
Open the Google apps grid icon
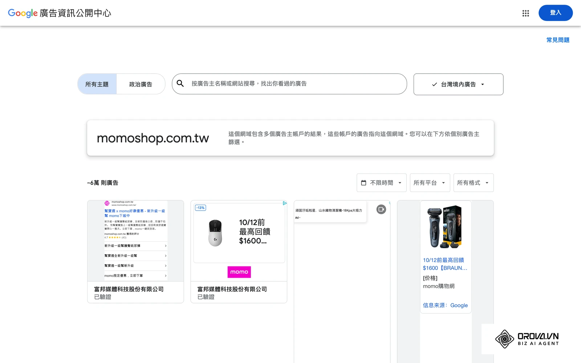525,13
